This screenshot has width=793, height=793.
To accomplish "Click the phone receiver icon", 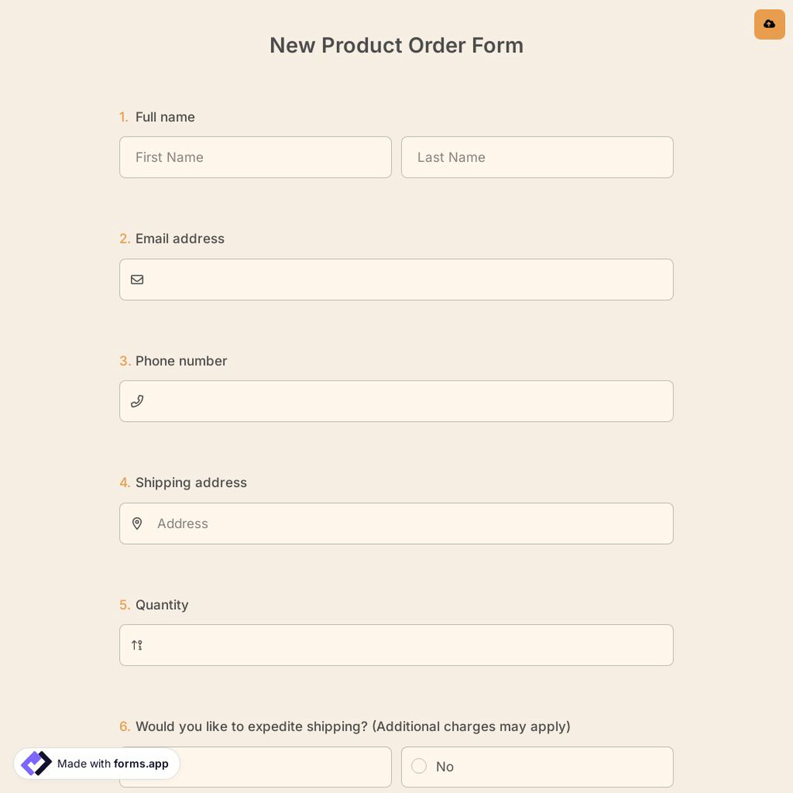I will [137, 400].
